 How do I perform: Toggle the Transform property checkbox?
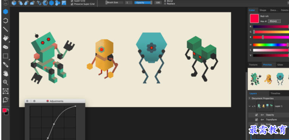pos(257,120)
